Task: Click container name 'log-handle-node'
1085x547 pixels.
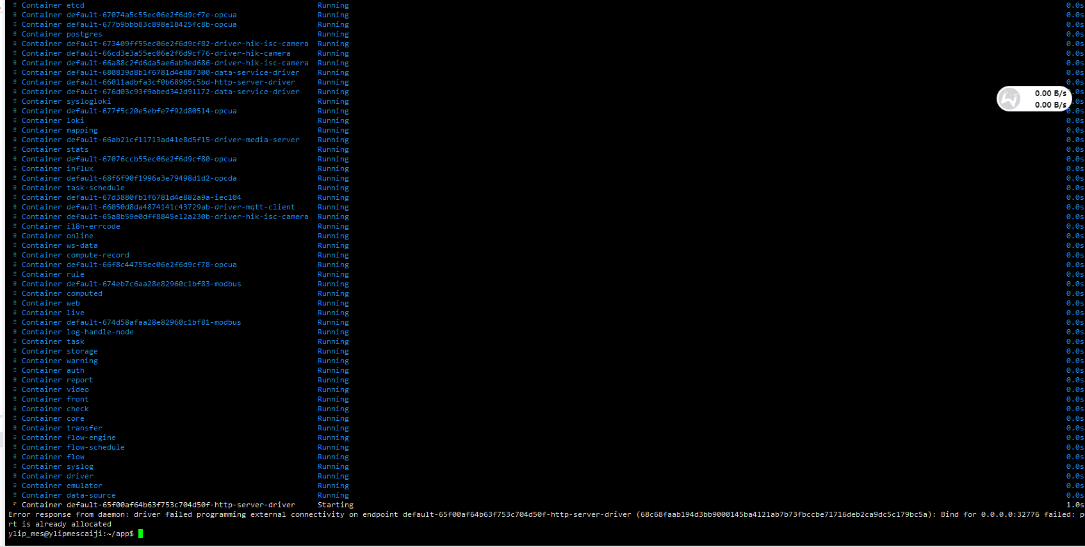Action: 100,332
